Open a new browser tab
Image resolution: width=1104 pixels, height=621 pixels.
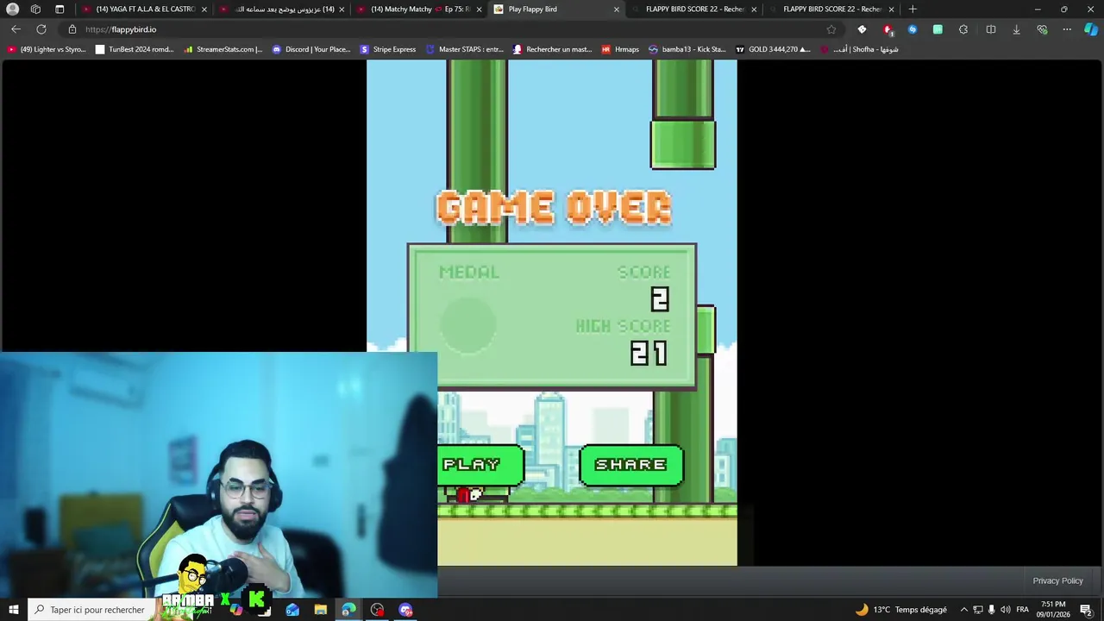[x=913, y=9]
